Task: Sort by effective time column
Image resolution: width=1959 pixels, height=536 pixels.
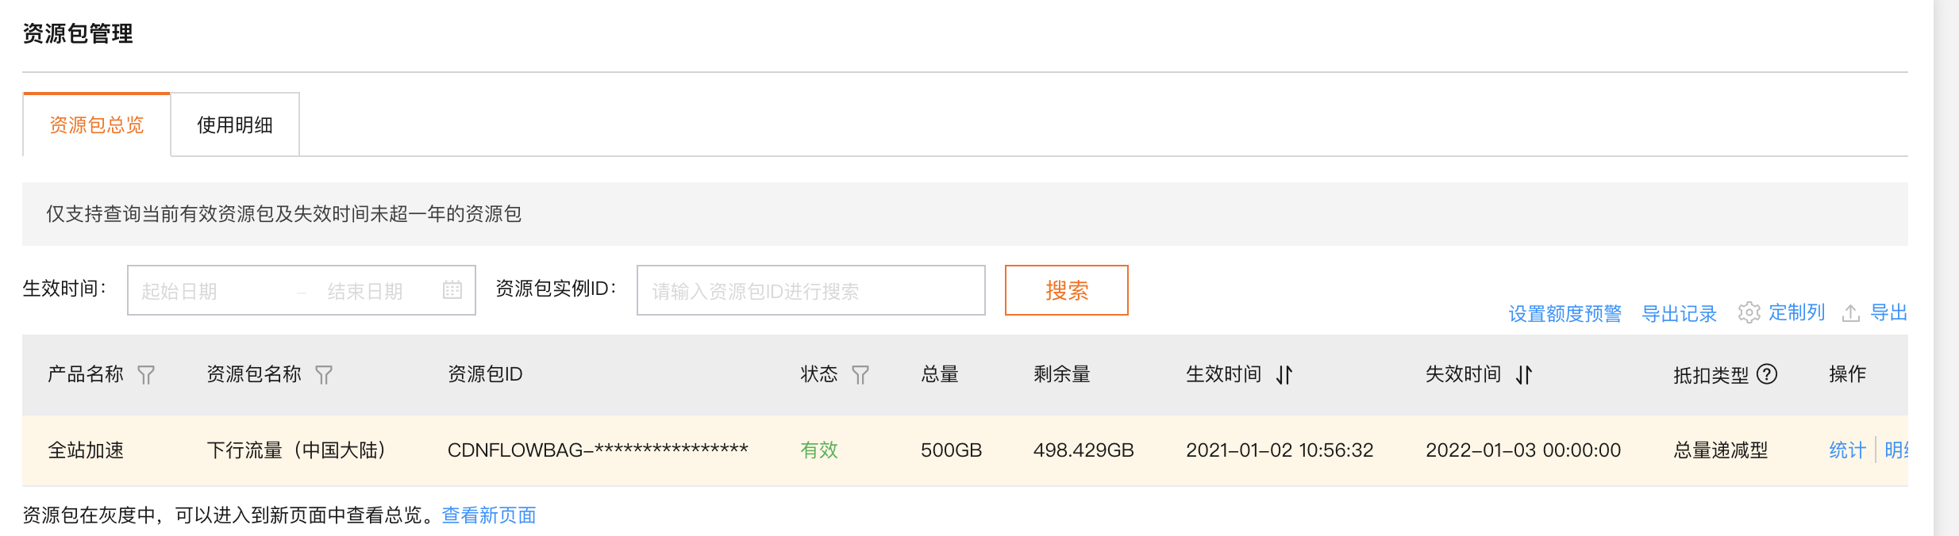Action: (x=1284, y=374)
